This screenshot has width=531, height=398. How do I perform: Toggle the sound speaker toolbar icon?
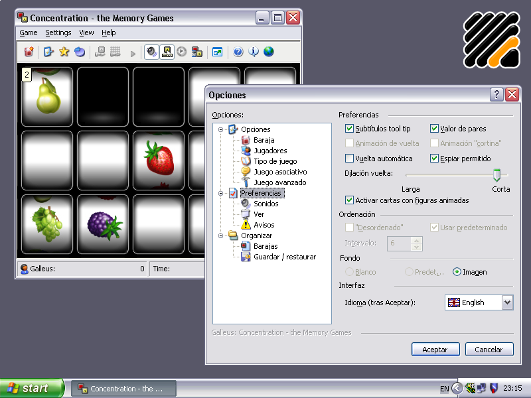click(151, 52)
